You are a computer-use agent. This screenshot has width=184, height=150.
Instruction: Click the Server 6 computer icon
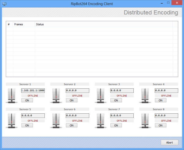click(56, 121)
